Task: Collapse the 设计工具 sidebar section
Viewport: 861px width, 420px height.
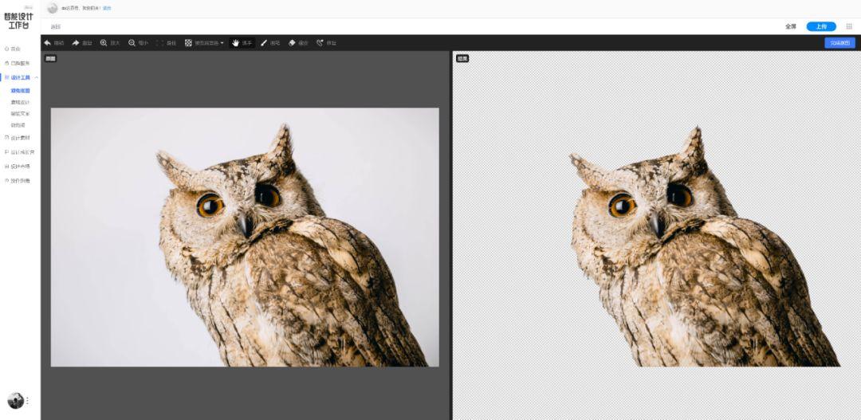Action: pos(36,77)
